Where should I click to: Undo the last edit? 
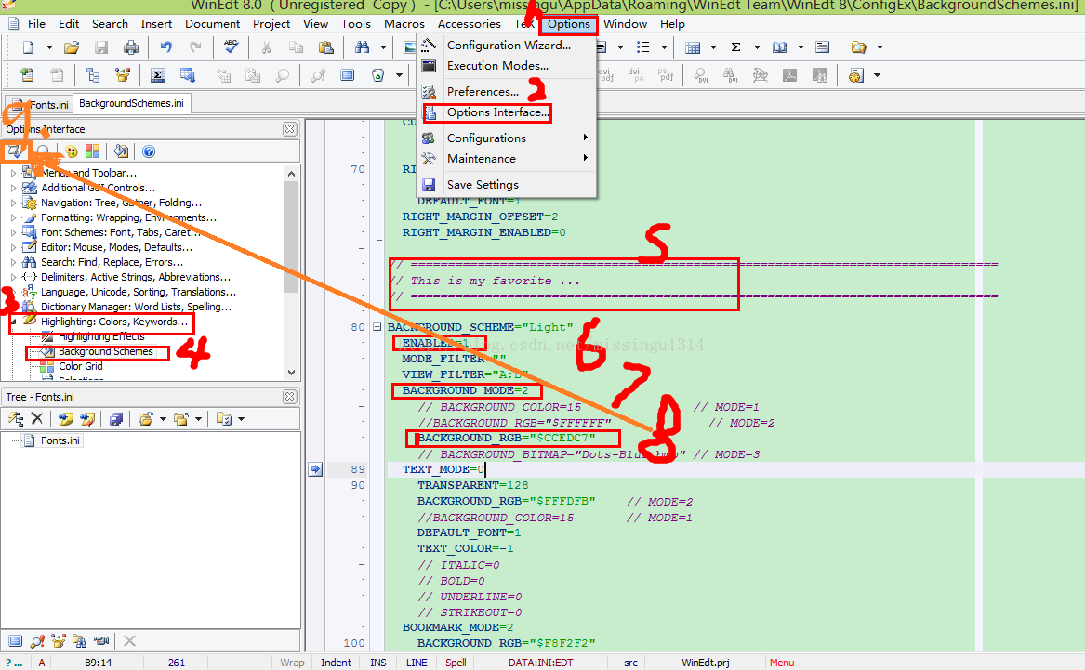click(x=166, y=47)
